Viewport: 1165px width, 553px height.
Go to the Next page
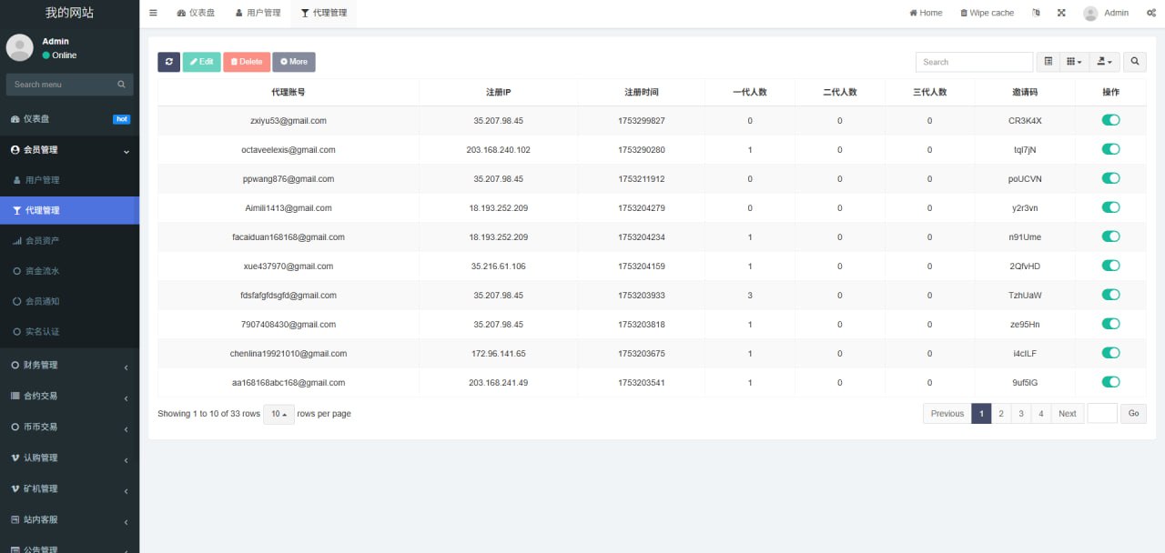(x=1067, y=414)
